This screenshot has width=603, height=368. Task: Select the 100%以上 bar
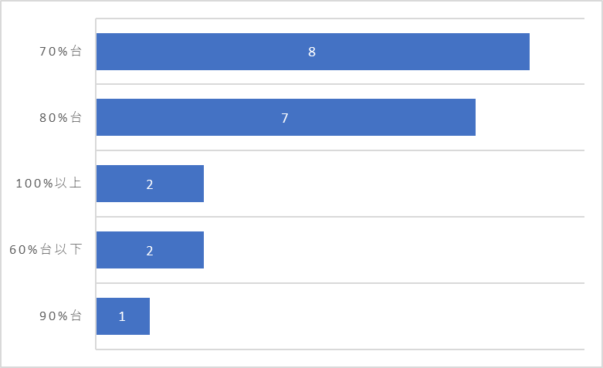point(150,184)
